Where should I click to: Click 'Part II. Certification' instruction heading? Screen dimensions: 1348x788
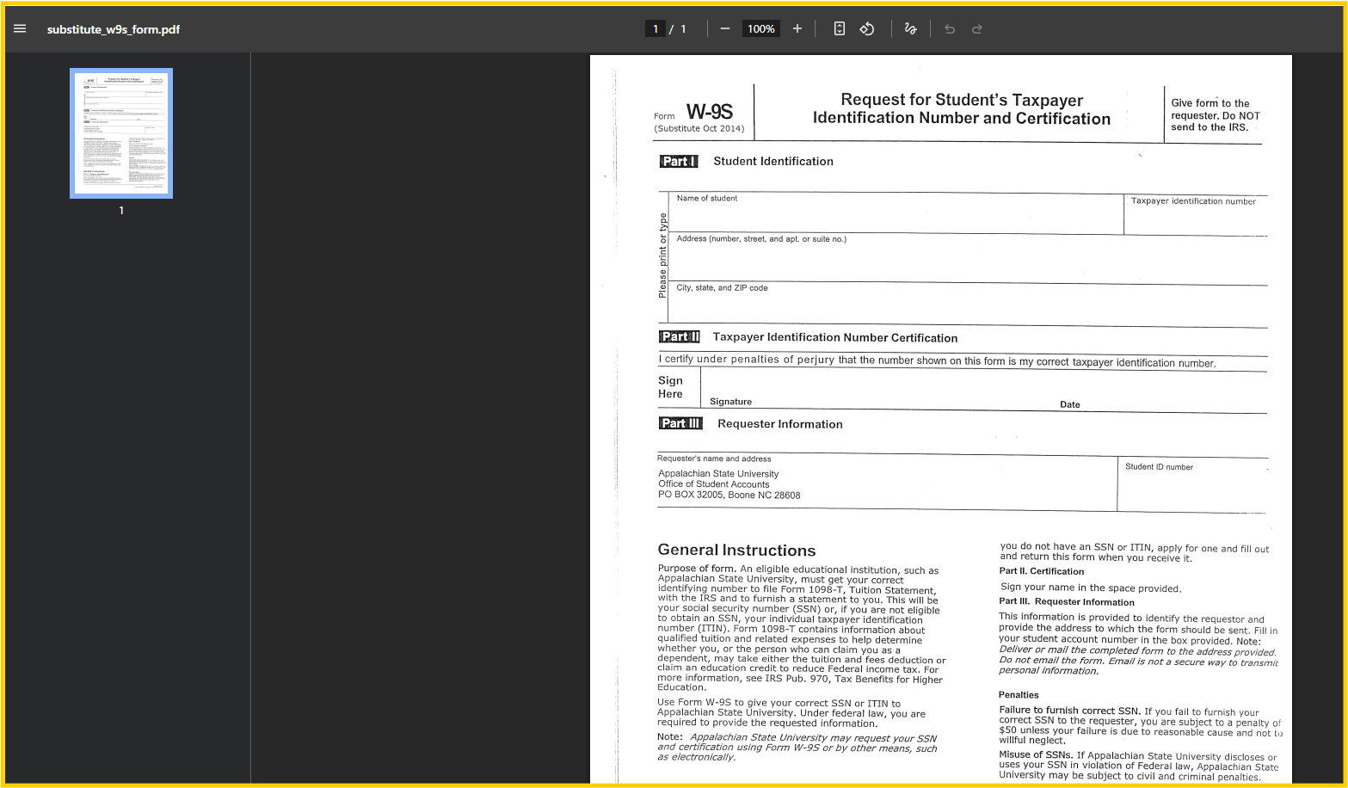tap(1042, 571)
